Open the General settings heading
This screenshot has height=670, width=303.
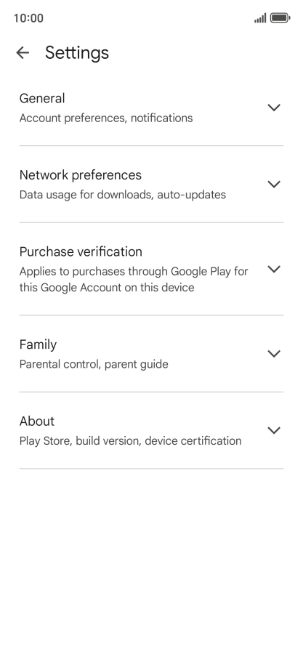(42, 98)
